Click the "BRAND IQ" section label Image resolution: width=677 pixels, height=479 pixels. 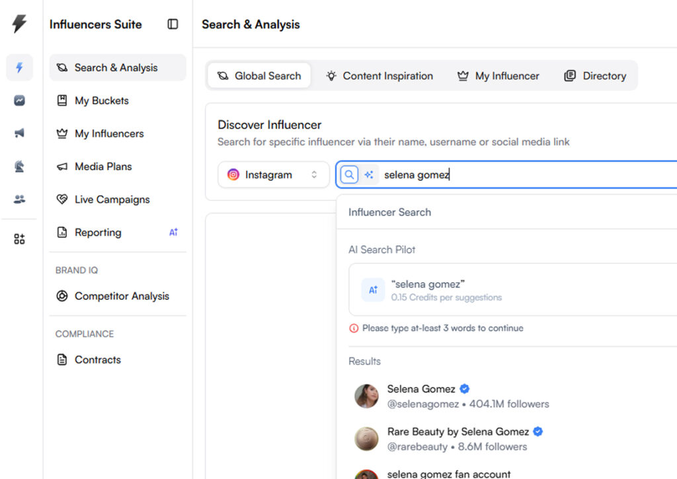click(77, 270)
